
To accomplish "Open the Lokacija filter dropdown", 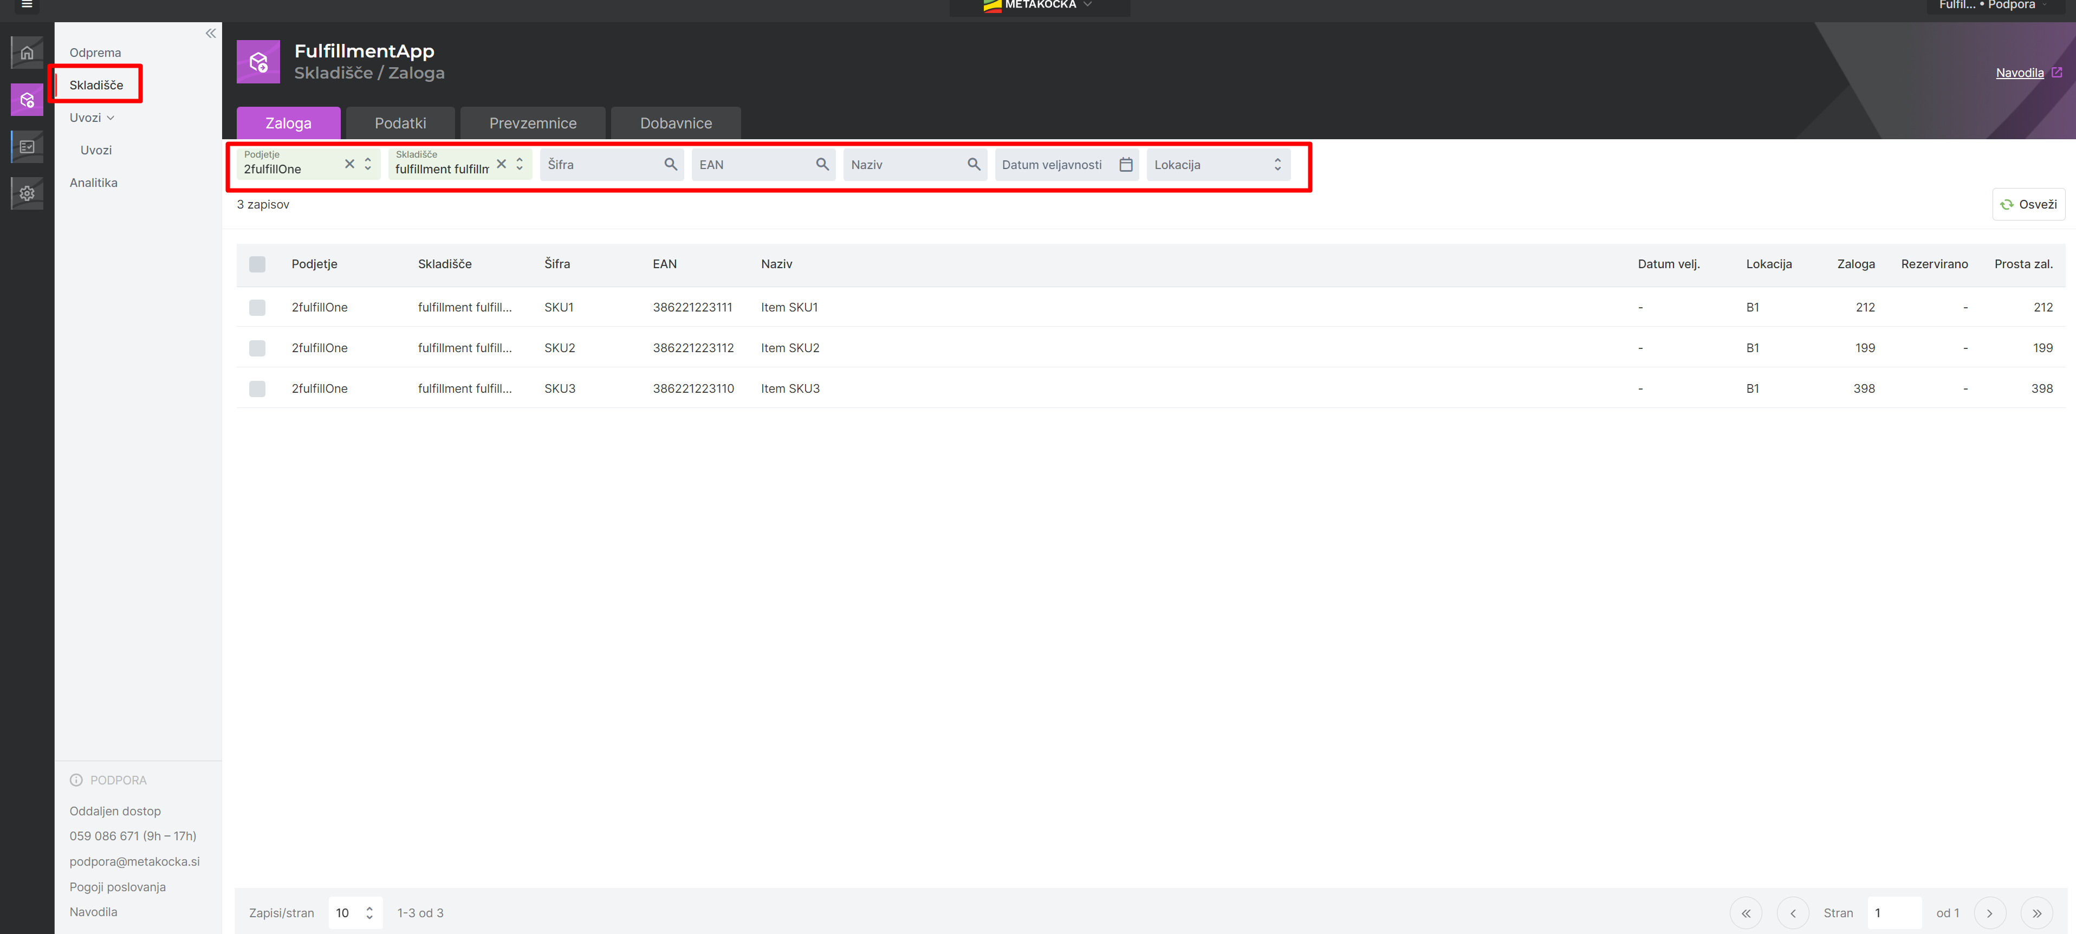I will [1218, 164].
